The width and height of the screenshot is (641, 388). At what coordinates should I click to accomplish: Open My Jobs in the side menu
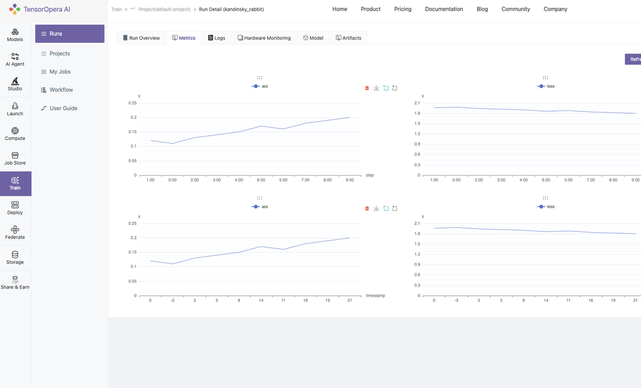pyautogui.click(x=70, y=72)
